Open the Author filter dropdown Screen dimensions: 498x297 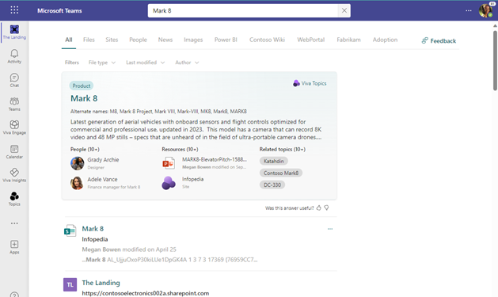[187, 63]
